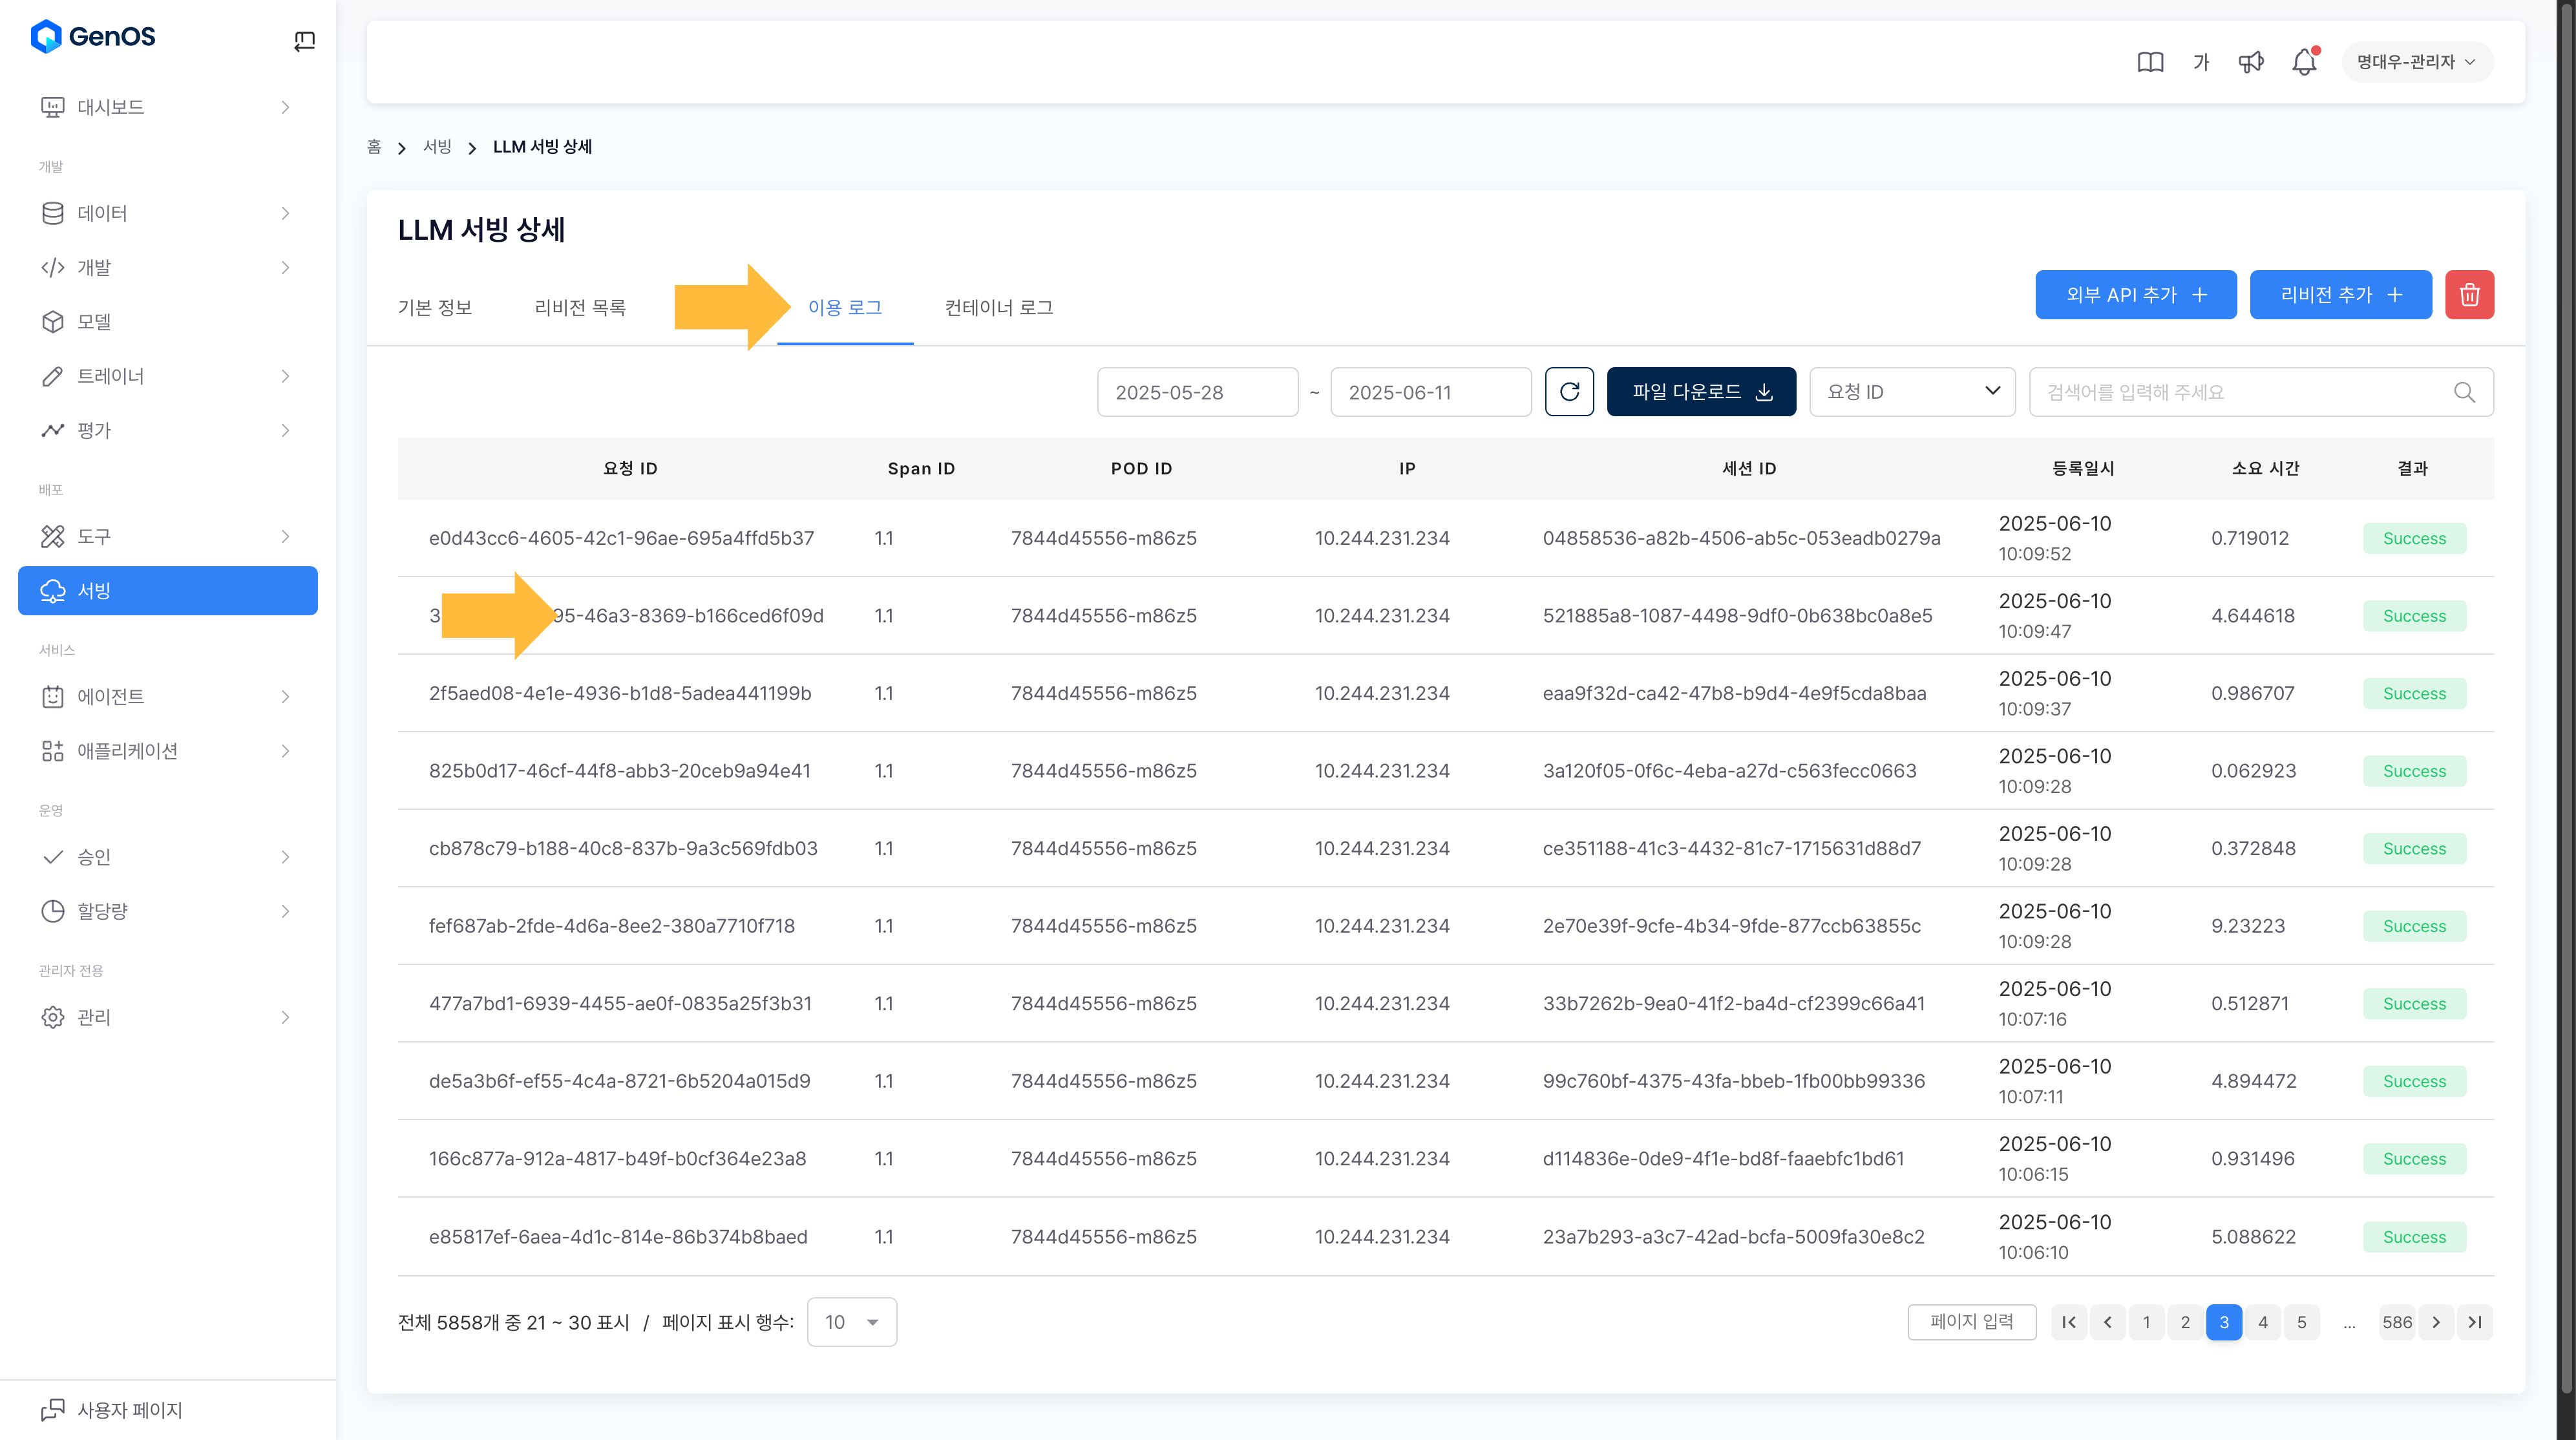The image size is (2576, 1440).
Task: Go to page 4 in pagination
Action: 2263,1322
